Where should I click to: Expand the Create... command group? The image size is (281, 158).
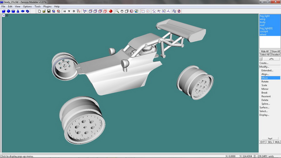tap(264, 63)
